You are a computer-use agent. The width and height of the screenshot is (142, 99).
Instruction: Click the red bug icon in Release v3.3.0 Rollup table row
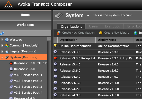[x=55, y=58]
